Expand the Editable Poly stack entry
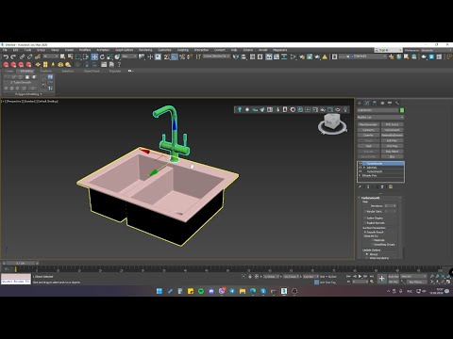453x339 pixels. 361,176
